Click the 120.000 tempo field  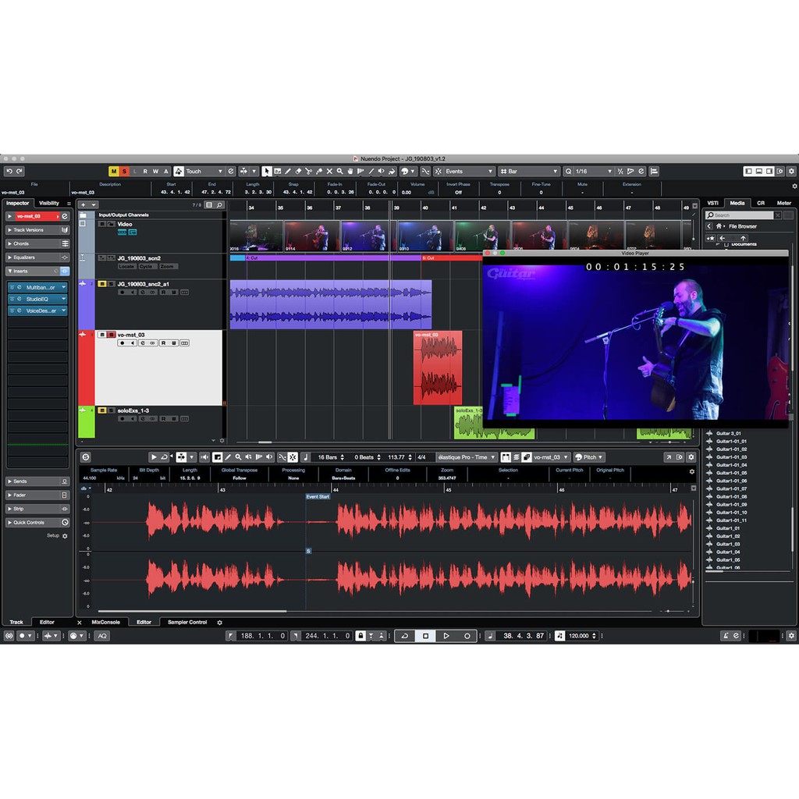[x=578, y=636]
